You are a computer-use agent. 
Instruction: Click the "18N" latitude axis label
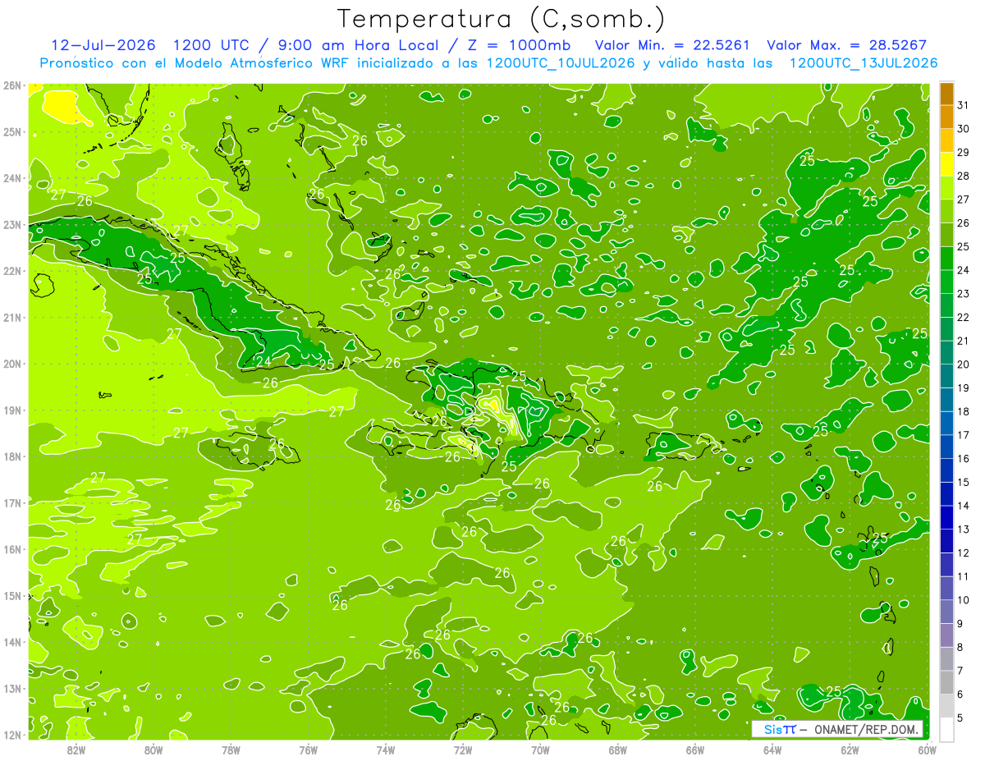tap(12, 456)
